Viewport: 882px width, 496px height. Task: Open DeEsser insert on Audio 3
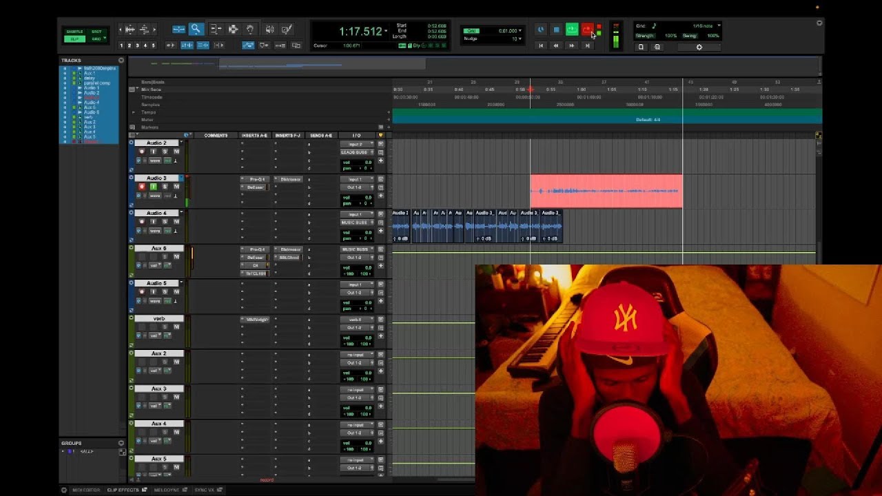tap(256, 187)
